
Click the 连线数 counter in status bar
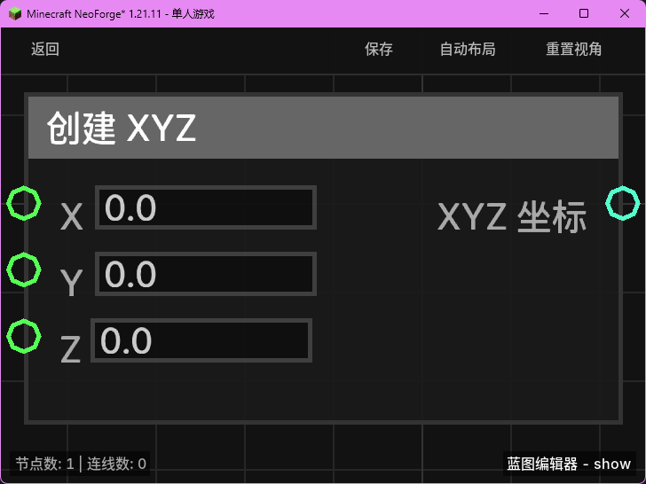(x=116, y=464)
